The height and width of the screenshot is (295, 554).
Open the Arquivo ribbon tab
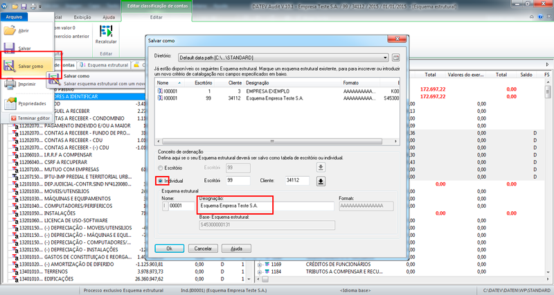[14, 17]
